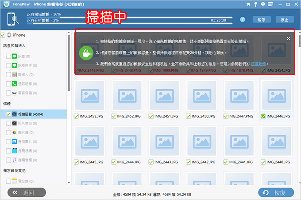Screen dimensions: 301x200
Task: Open the shopping cart purchase icon
Action: coord(248,4)
